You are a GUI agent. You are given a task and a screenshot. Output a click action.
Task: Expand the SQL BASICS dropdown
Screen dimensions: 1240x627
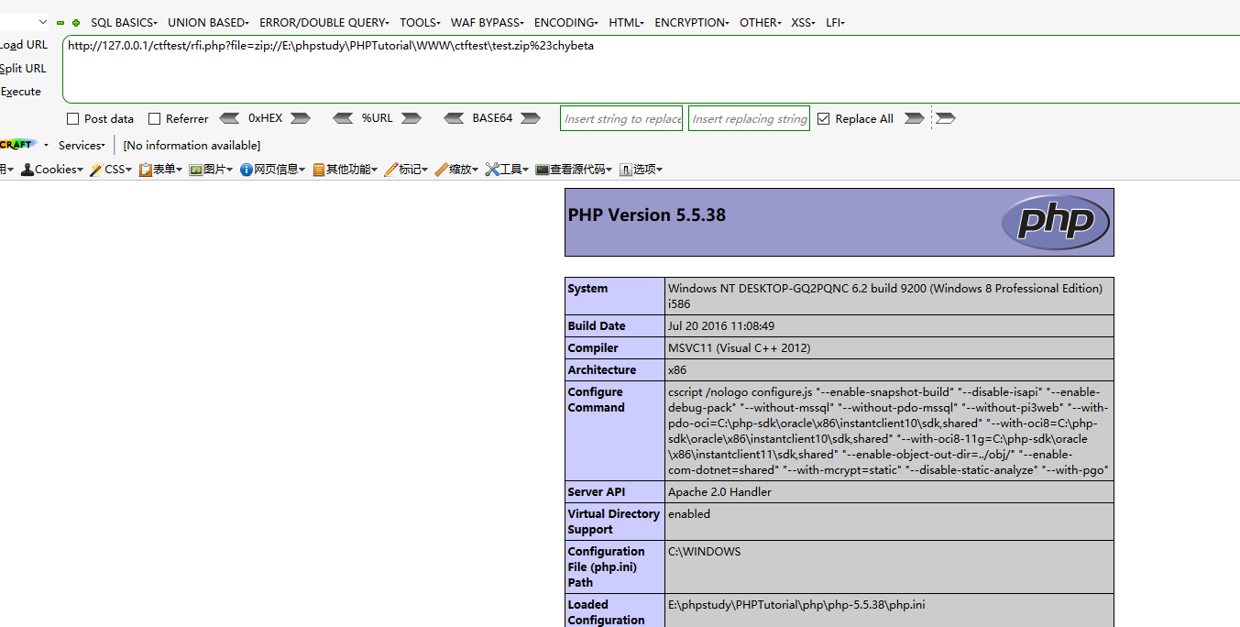click(124, 23)
